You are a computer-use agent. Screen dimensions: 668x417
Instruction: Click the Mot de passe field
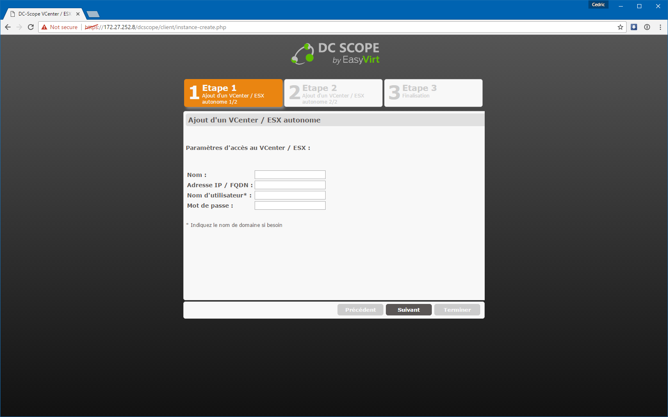click(x=290, y=206)
